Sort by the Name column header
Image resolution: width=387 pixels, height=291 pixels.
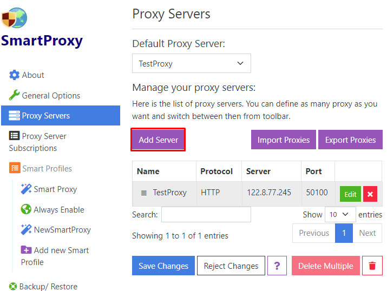click(164, 171)
